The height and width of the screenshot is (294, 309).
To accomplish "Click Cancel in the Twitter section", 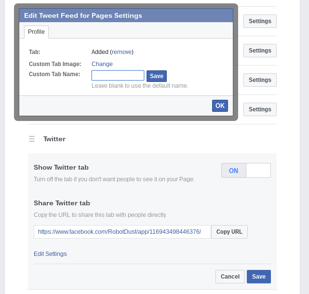I will (x=230, y=277).
